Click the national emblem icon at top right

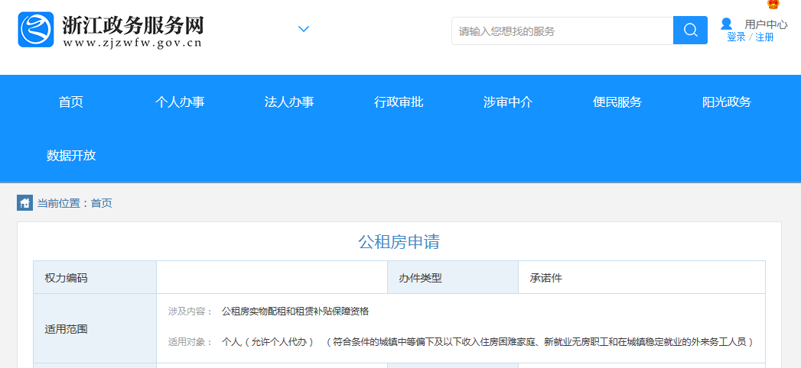pos(773,5)
